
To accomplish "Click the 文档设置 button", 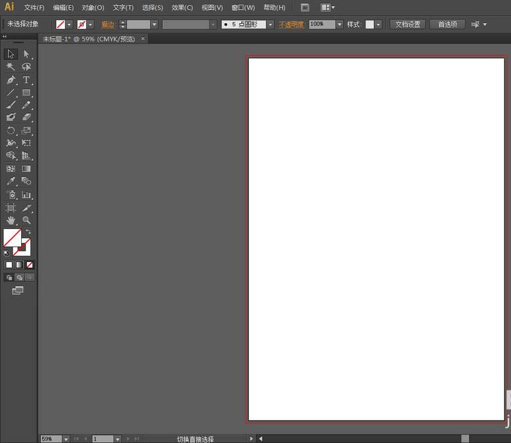I will point(408,24).
